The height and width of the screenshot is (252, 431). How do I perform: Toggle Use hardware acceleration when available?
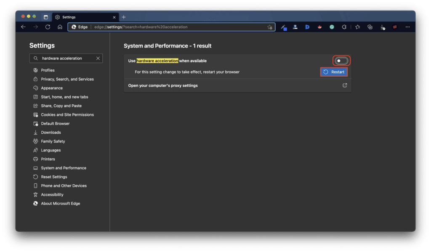(x=341, y=60)
